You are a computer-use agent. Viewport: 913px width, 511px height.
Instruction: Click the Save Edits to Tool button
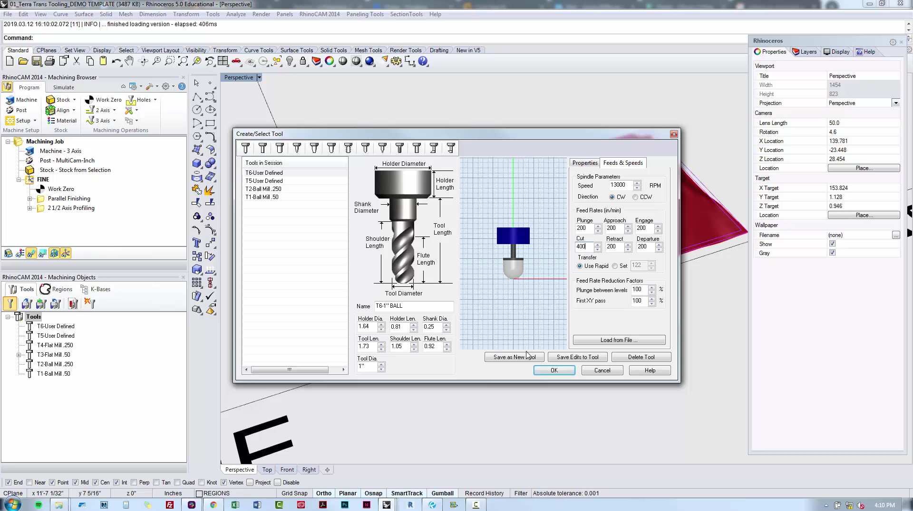577,357
